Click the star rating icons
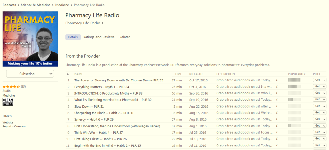Image resolution: width=329 pixels, height=150 pixels. click(x=11, y=87)
